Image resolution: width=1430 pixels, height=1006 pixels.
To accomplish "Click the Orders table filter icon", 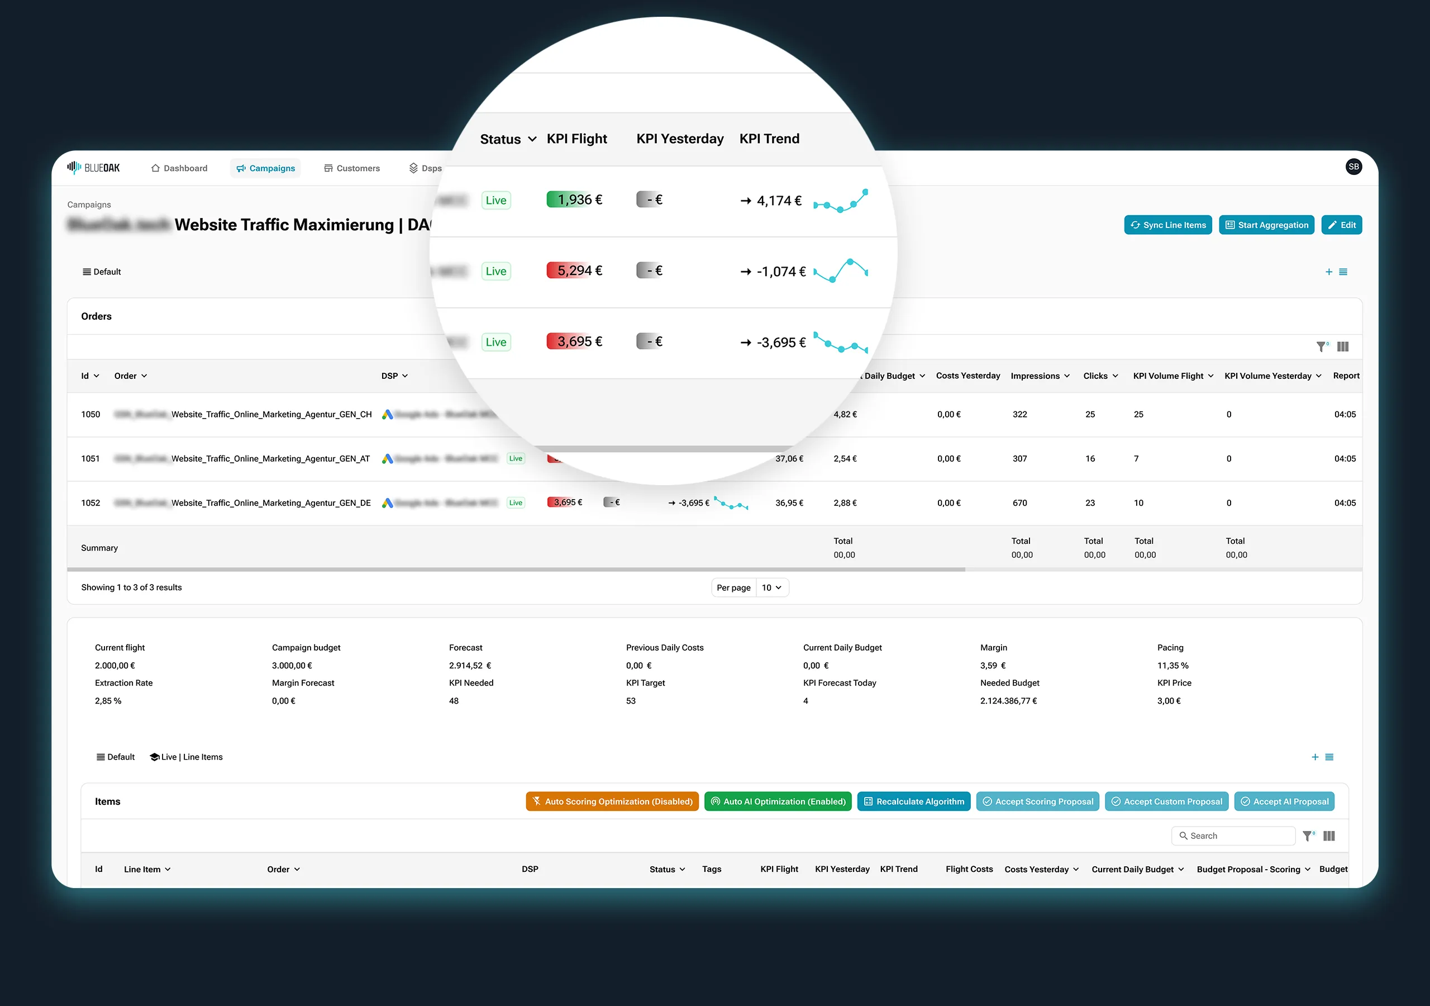I will pyautogui.click(x=1321, y=347).
